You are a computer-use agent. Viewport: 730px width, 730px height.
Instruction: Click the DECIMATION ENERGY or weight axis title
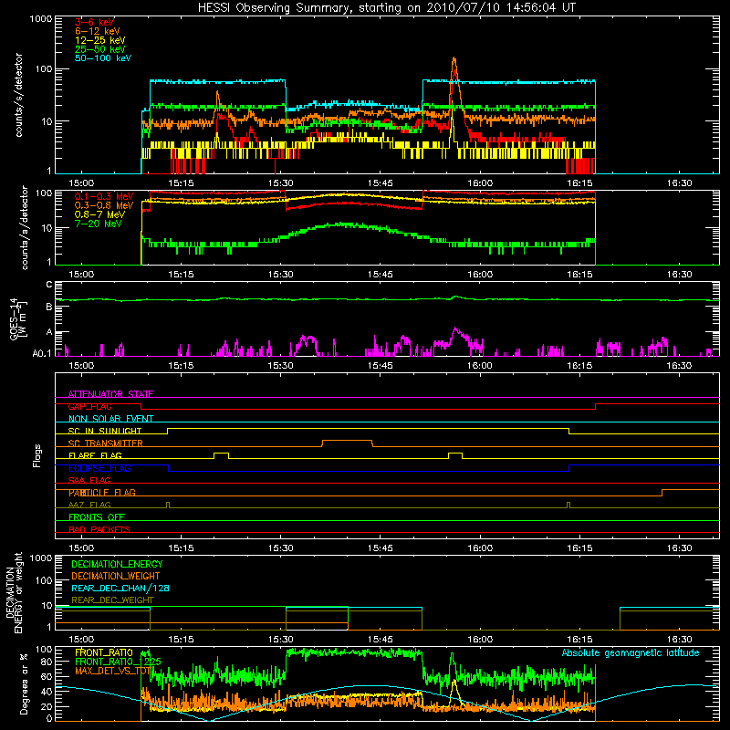click(13, 592)
